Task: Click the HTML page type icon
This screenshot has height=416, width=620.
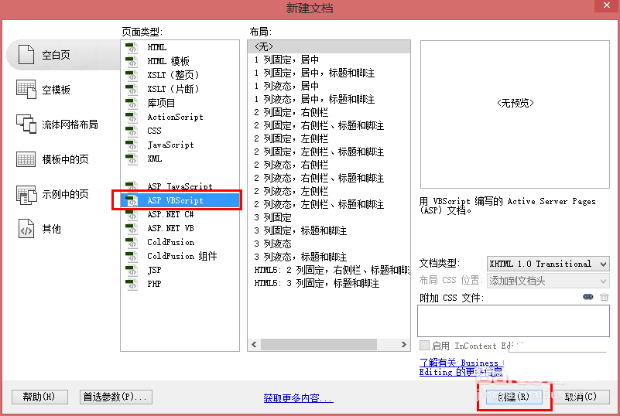Action: (132, 47)
